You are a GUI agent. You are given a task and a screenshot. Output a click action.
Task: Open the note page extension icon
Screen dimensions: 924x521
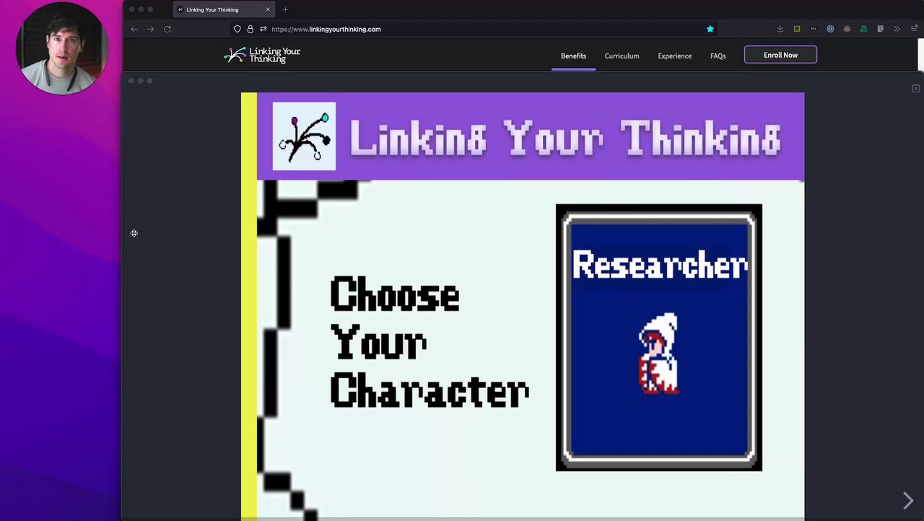coord(880,29)
